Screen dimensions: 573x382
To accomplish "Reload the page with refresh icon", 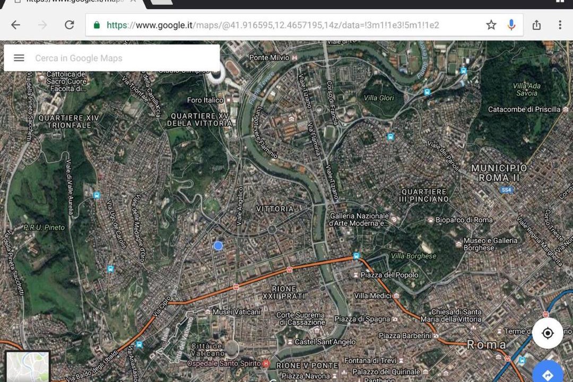I will click(x=70, y=25).
